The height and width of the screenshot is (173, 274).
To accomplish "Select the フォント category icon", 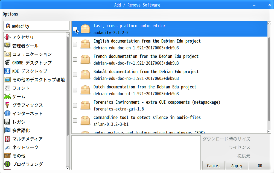I will coord(7,88).
